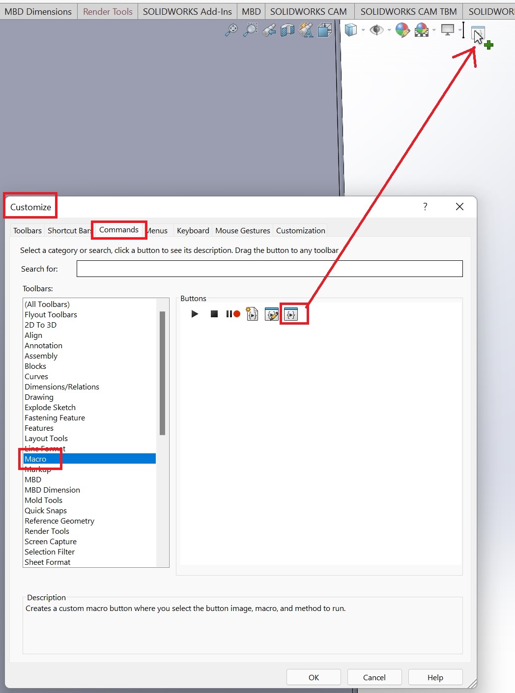The image size is (515, 693).
Task: Click View Orientation cube icon
Action: click(325, 30)
